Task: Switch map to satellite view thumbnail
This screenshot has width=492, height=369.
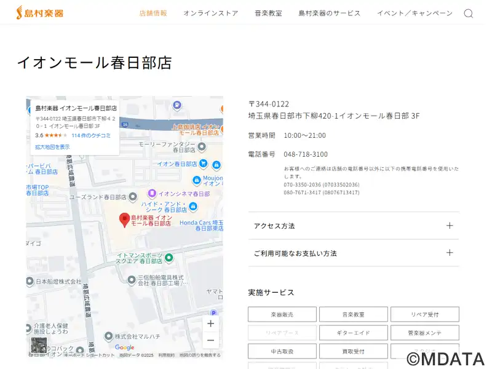Action: 39,345
